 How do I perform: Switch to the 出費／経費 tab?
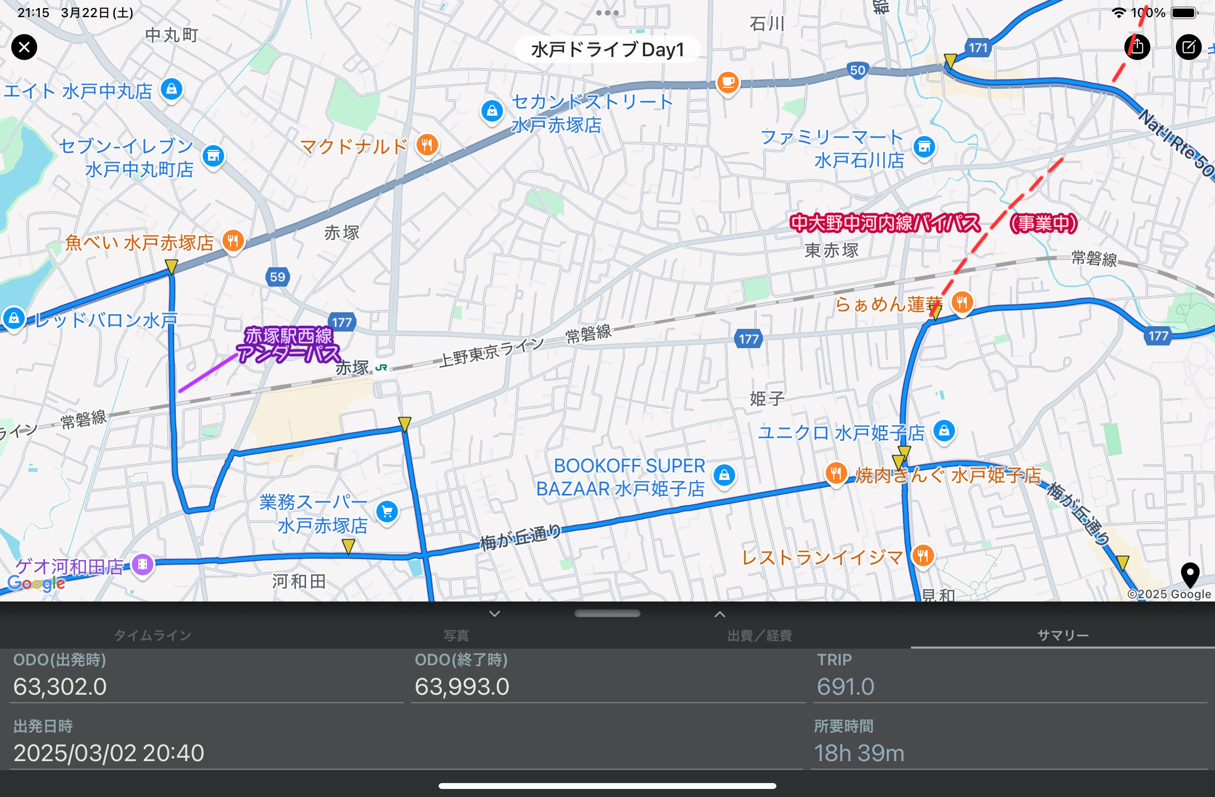tap(759, 635)
